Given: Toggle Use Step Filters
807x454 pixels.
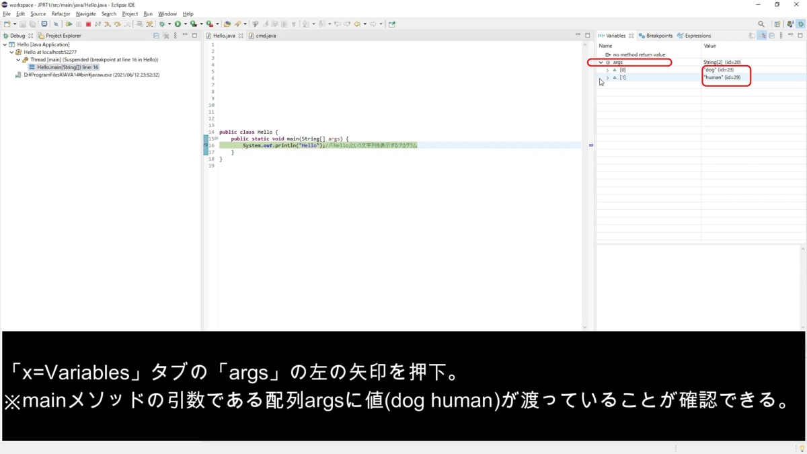Looking at the screenshot, I should [149, 24].
